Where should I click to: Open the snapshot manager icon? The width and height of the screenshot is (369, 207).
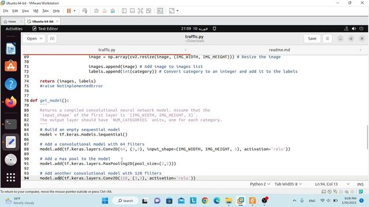coord(113,11)
